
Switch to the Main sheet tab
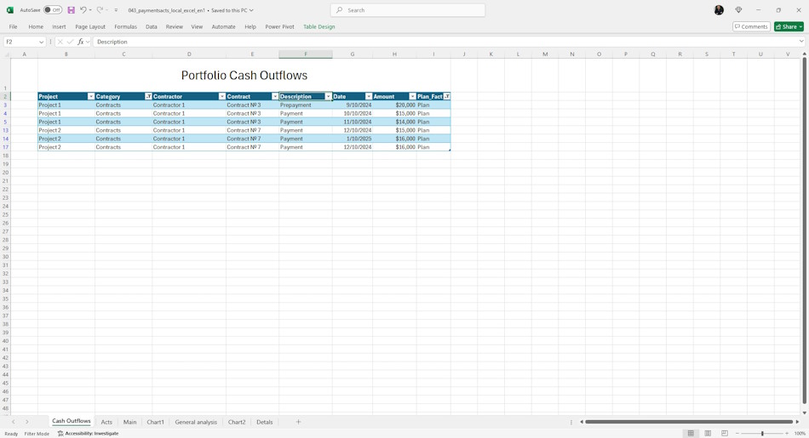click(129, 422)
